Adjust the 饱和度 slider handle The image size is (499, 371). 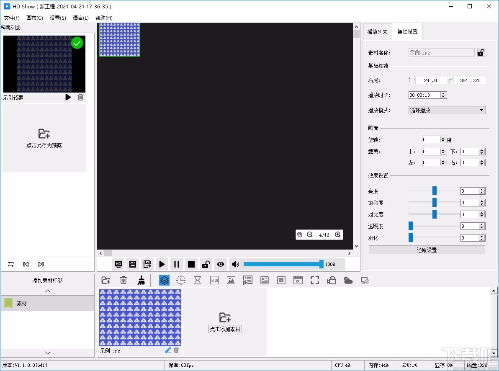[435, 203]
